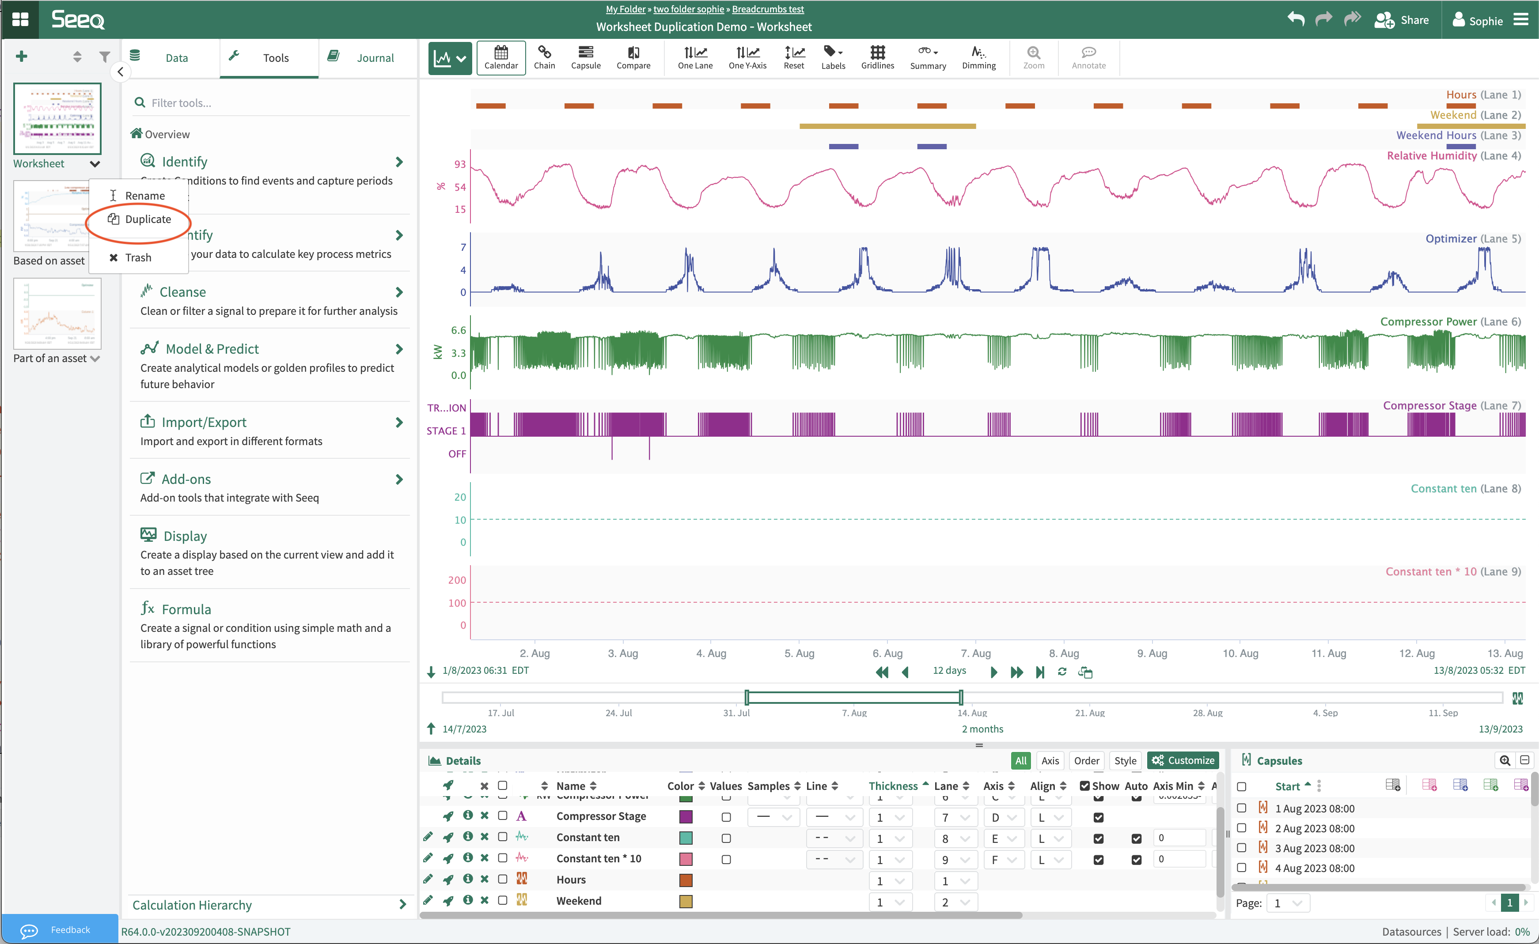The height and width of the screenshot is (944, 1539).
Task: Open the Calendar view tool
Action: (x=500, y=57)
